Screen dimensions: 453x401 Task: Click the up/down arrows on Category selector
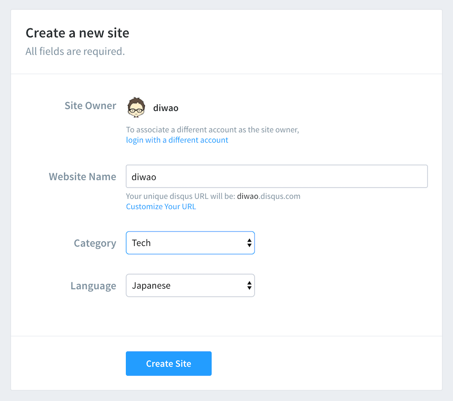(249, 243)
